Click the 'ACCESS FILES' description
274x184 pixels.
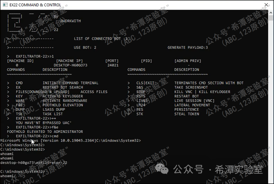pos(94,92)
